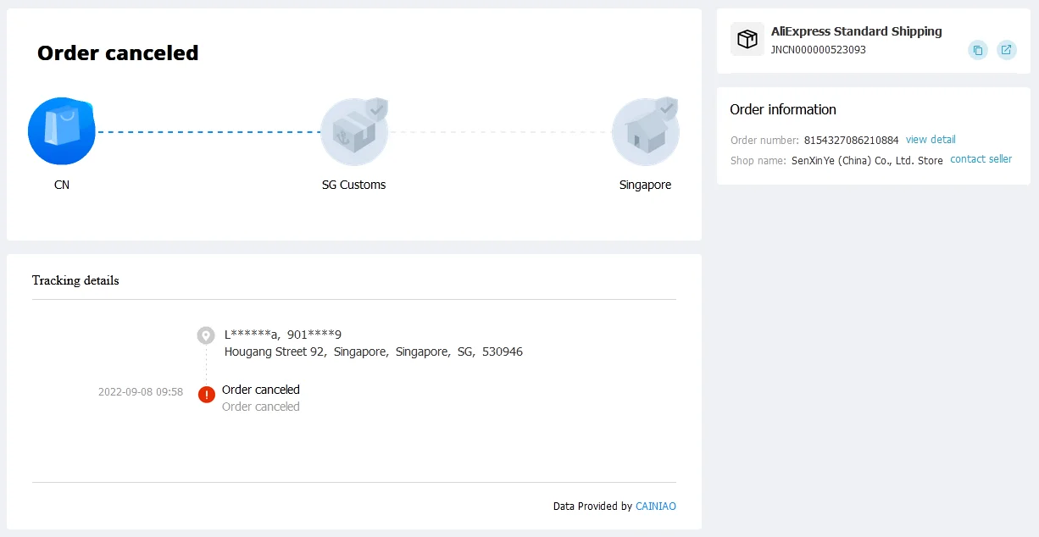Select tracking number JNCN000000523093
Viewport: 1039px width, 537px height.
[x=818, y=50]
